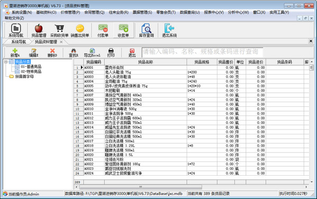Click the 货品管理 apple icon
Screen dimensions: 317x199
(x=39, y=30)
